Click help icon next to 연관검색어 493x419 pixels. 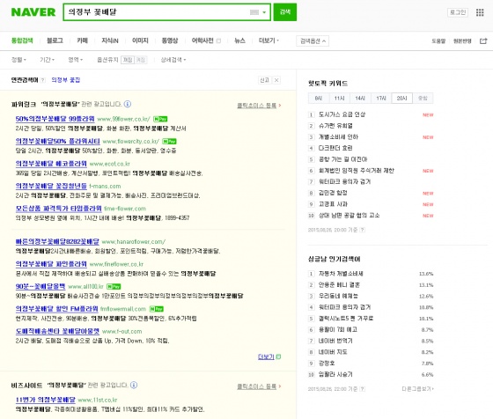[x=43, y=80]
